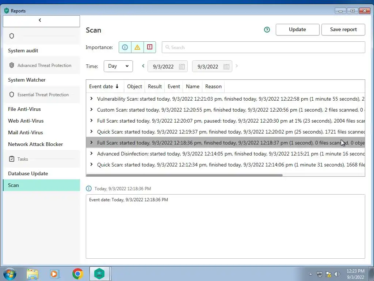Open Database Update report
The image size is (374, 281).
pos(28,174)
